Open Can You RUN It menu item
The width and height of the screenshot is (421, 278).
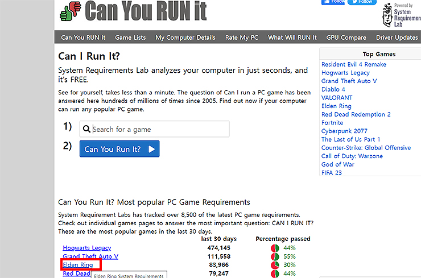(x=83, y=38)
